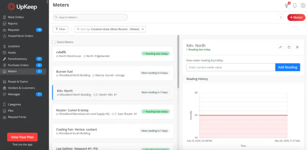Click the Add Reading button
This screenshot has height=150, width=307.
(288, 67)
